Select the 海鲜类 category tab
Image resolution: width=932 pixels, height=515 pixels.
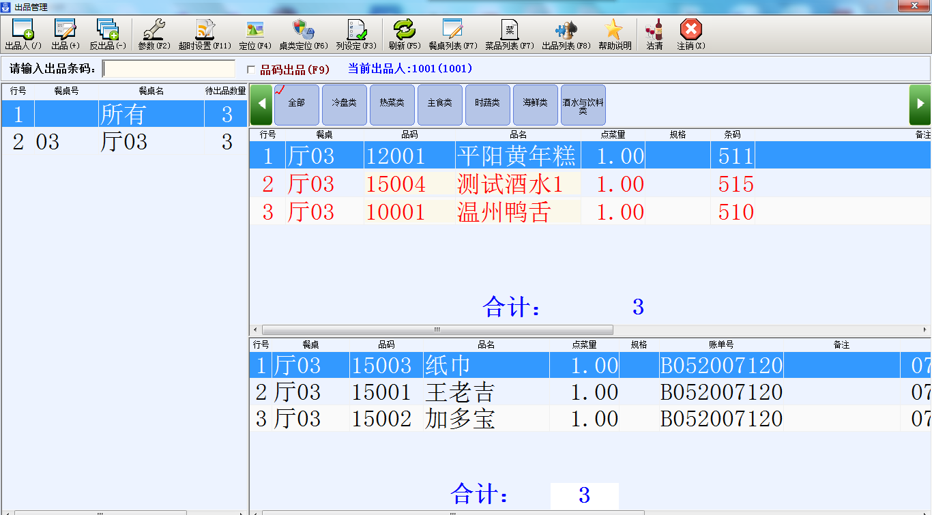point(535,103)
